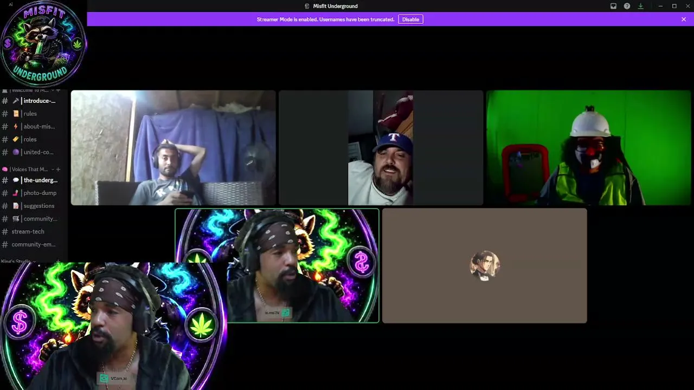Disable Streamer Mode from the banner
Screen dimensions: 694x390
[x=410, y=19]
